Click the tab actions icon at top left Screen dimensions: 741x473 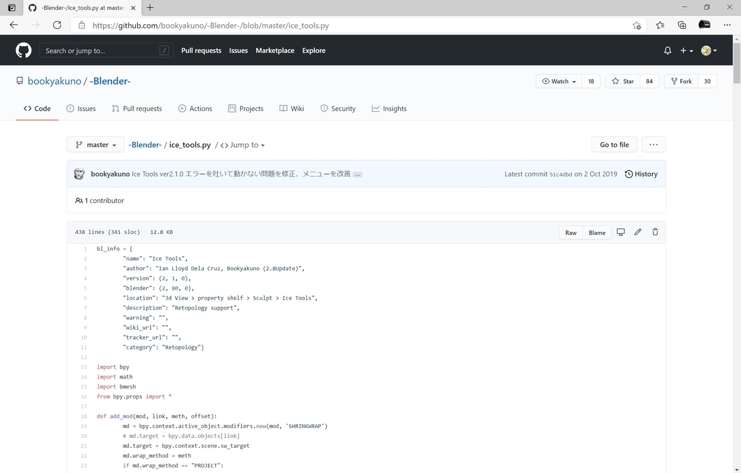point(12,7)
